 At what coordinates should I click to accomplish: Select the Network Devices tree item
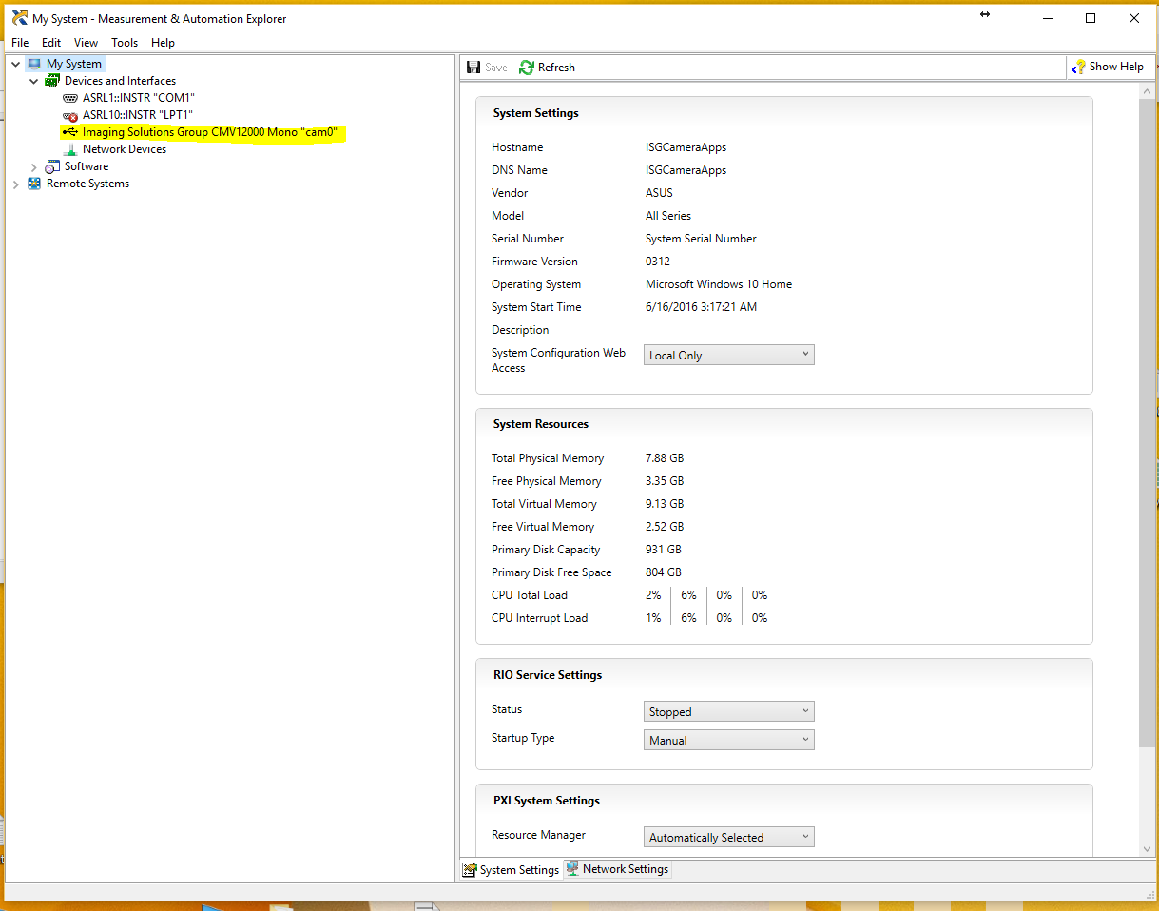[x=125, y=149]
